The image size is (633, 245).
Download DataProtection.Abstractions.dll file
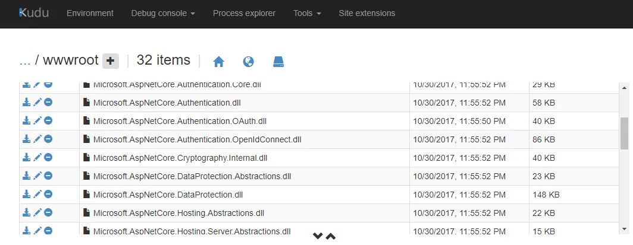click(26, 176)
